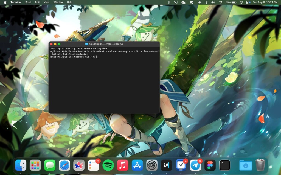Open Control Center from the menu bar
Viewport: 281px width, 175px height.
tap(248, 2)
